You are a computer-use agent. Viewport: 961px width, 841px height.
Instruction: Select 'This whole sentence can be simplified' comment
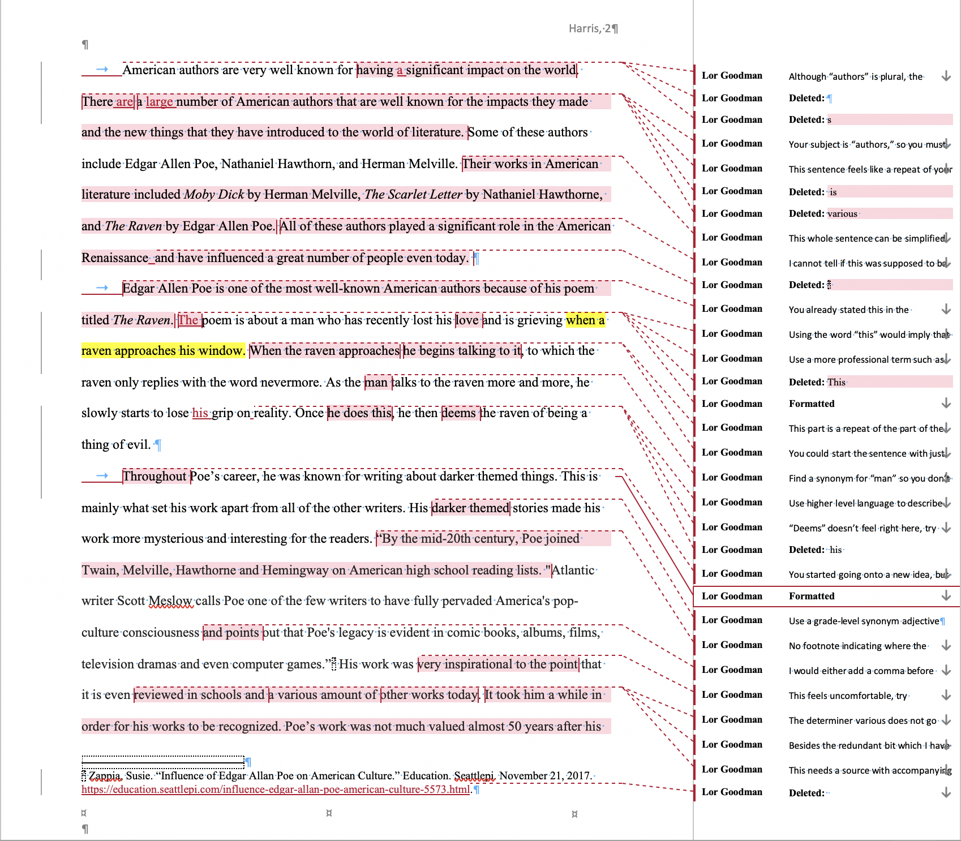click(826, 238)
